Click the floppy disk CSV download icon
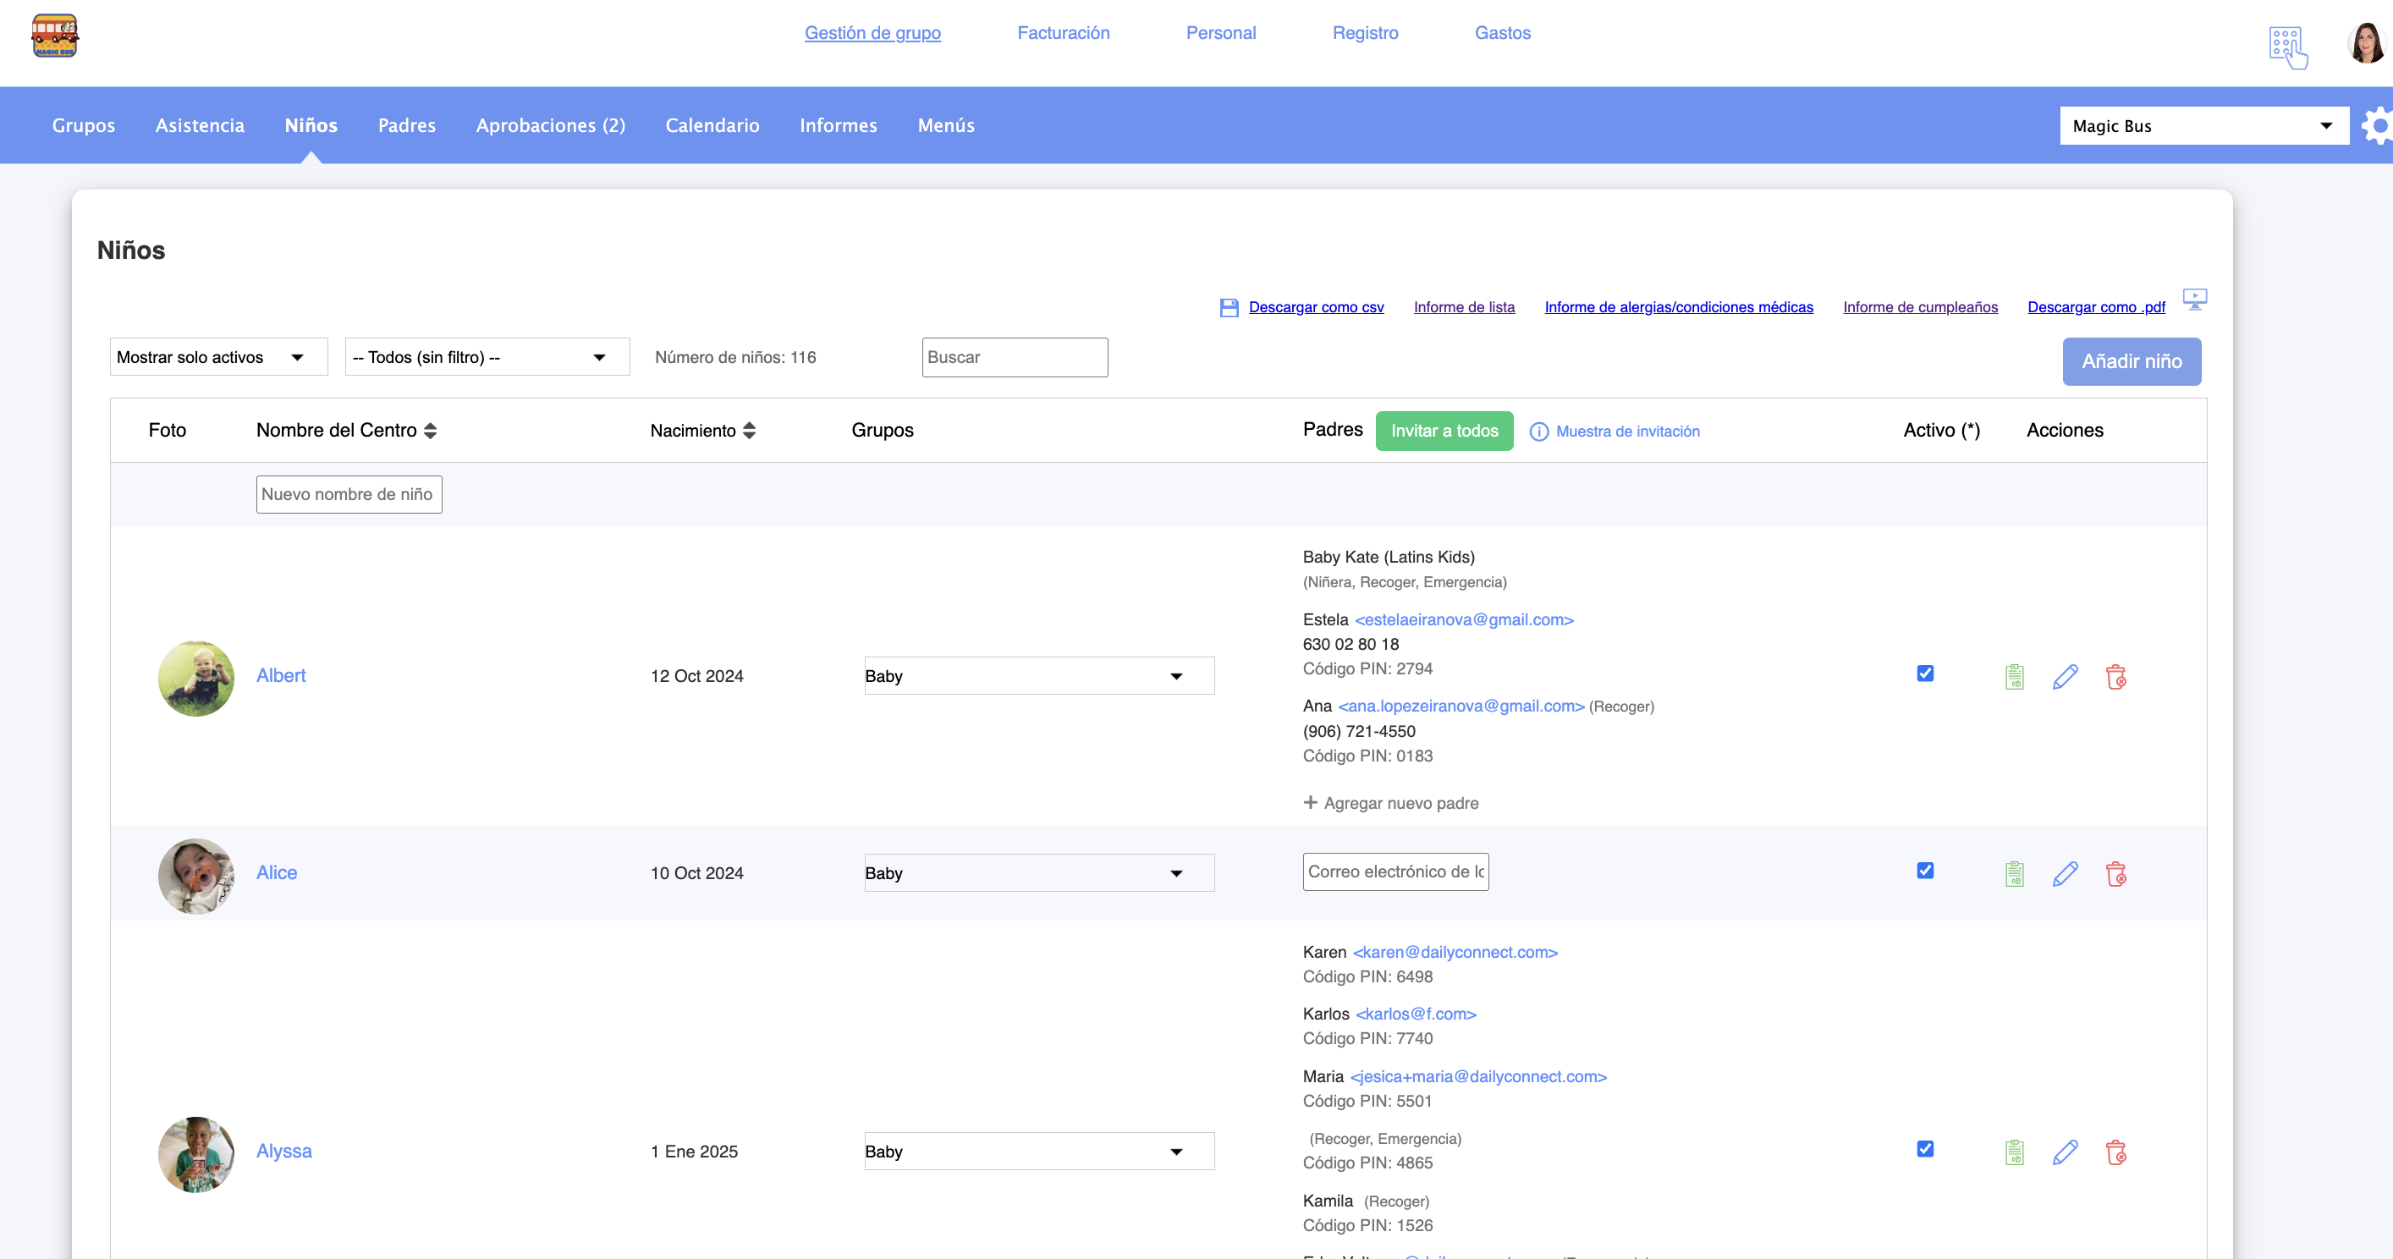 tap(1228, 307)
